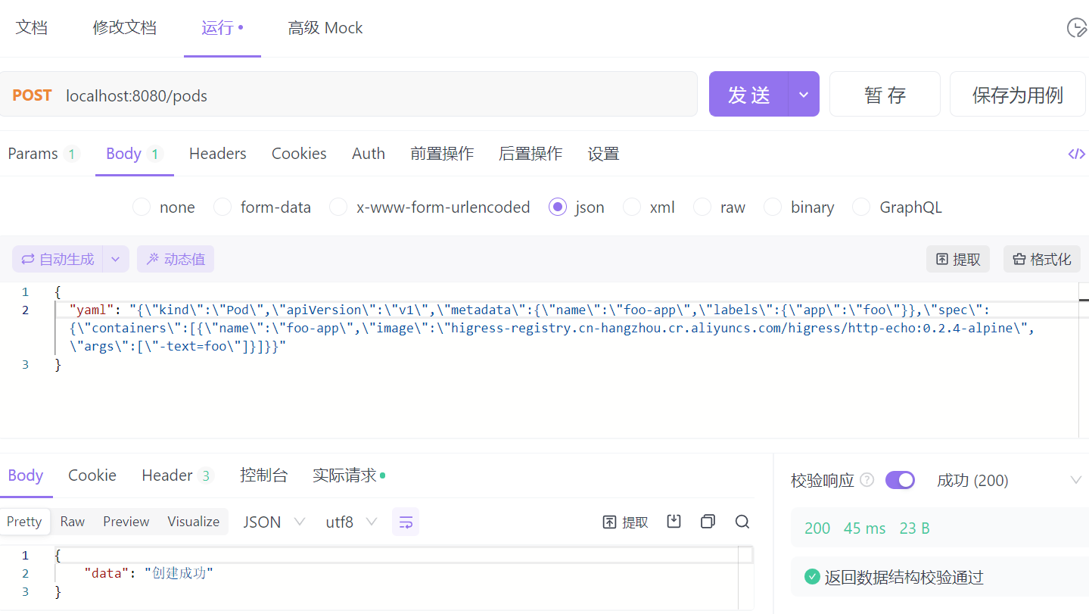Click the 23 B response size
This screenshot has height=614, width=1089.
[914, 528]
